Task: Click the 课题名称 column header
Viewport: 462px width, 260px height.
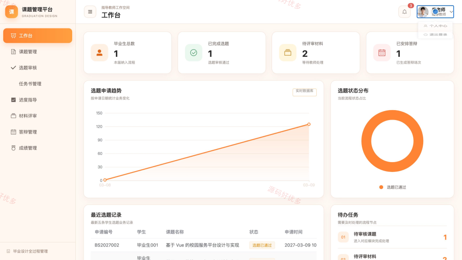Action: 175,232
